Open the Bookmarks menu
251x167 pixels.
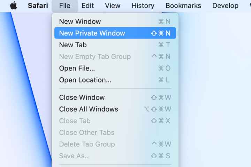183,6
